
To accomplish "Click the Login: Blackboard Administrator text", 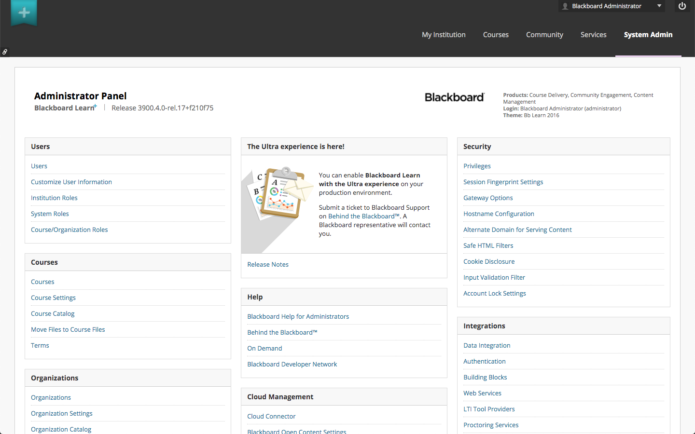I will (562, 108).
